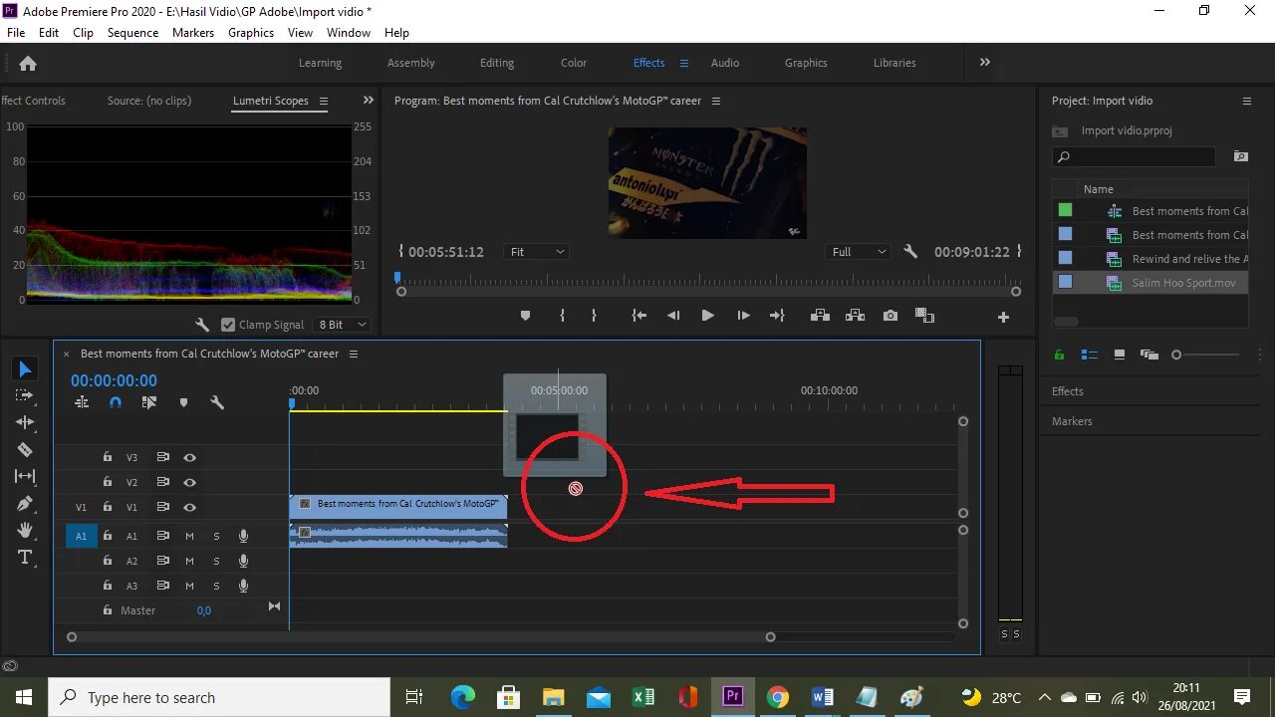Toggle Linked Selection in timeline
The image size is (1275, 717).
pyautogui.click(x=149, y=403)
